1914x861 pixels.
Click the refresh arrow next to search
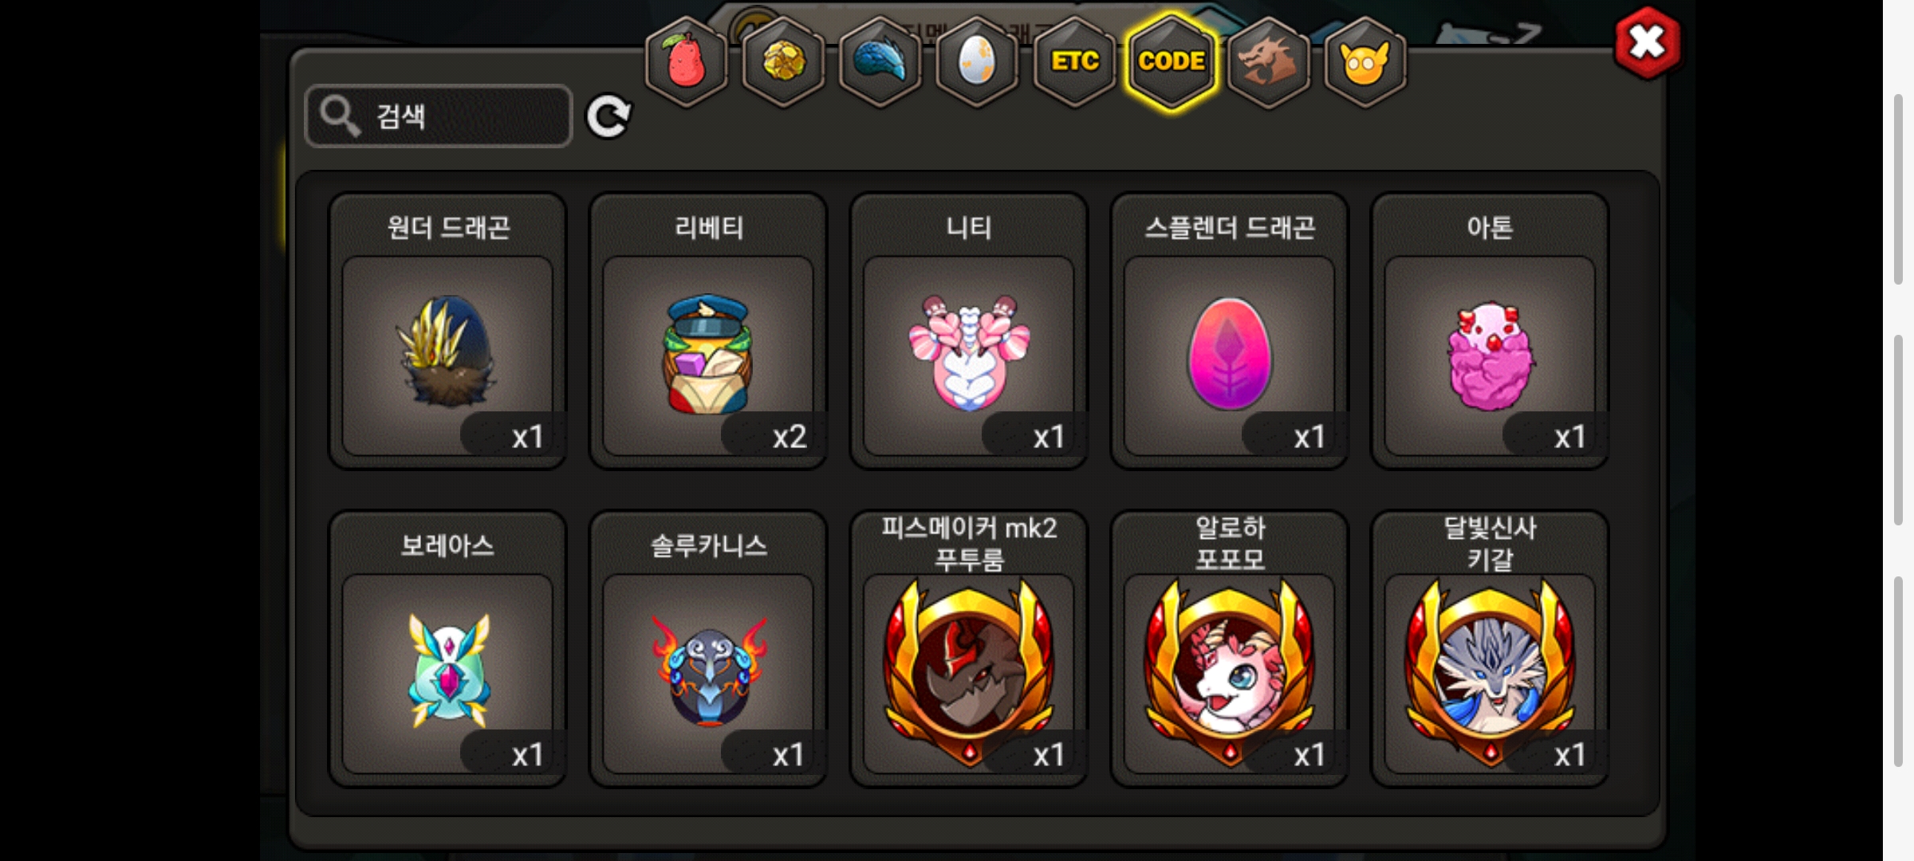tap(608, 116)
